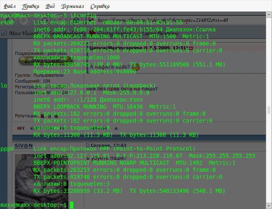Open SiV@N user profile link
The height and width of the screenshot is (209, 272).
tap(24, 146)
